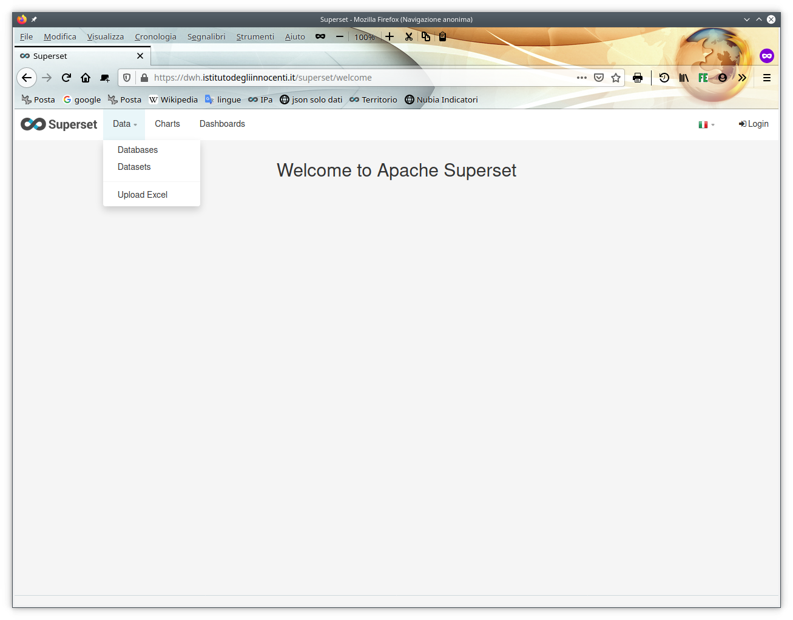Open the json solo dati bookmark
Screen dimensions: 793x620
pos(311,99)
